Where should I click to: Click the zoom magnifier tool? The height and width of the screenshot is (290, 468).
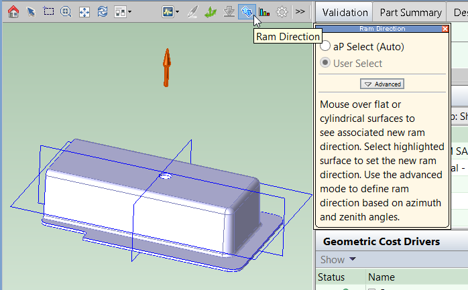pos(66,11)
